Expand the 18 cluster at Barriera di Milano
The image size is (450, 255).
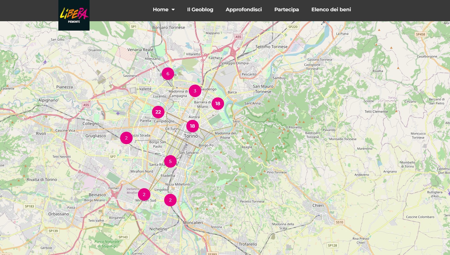pos(218,103)
